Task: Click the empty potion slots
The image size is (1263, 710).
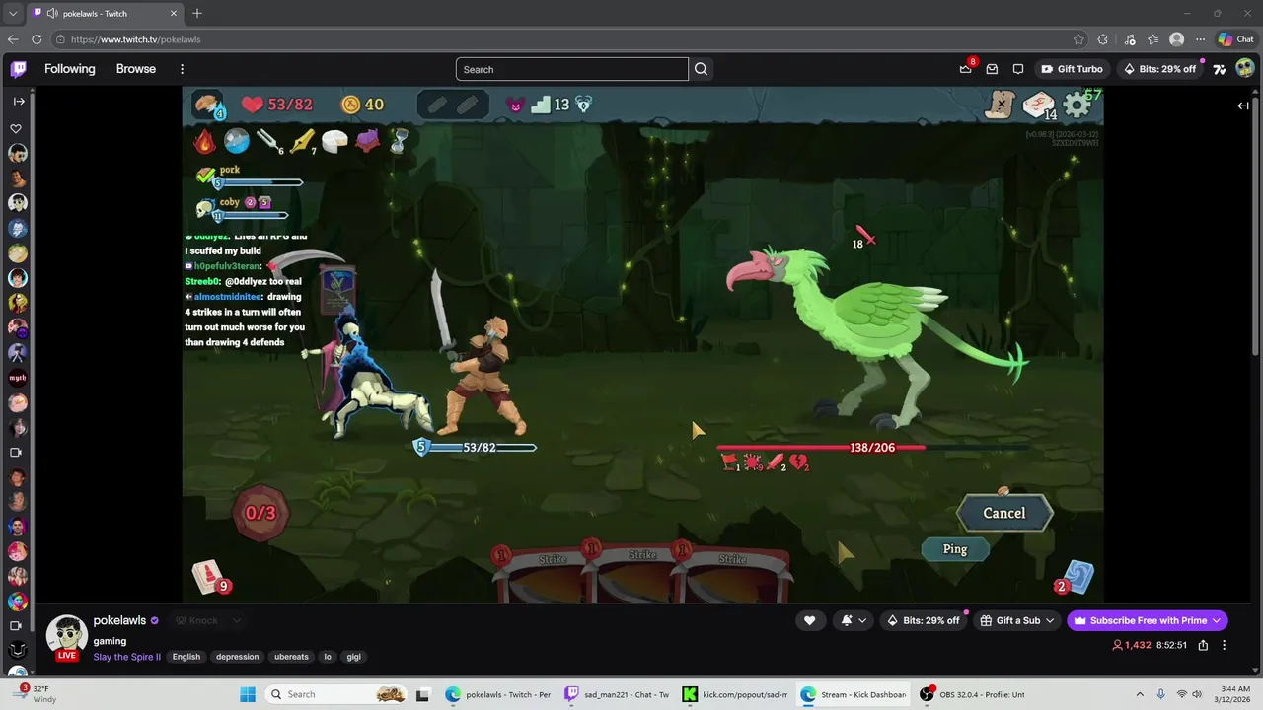Action: coord(453,105)
